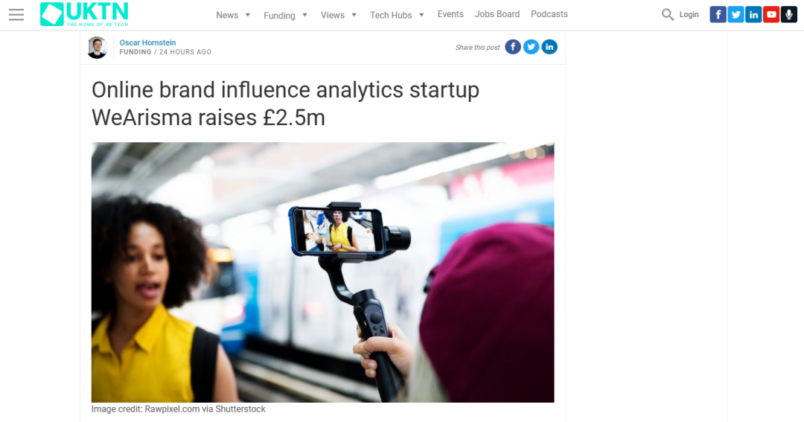Share this post on Facebook
Image resolution: width=804 pixels, height=422 pixels.
click(513, 47)
